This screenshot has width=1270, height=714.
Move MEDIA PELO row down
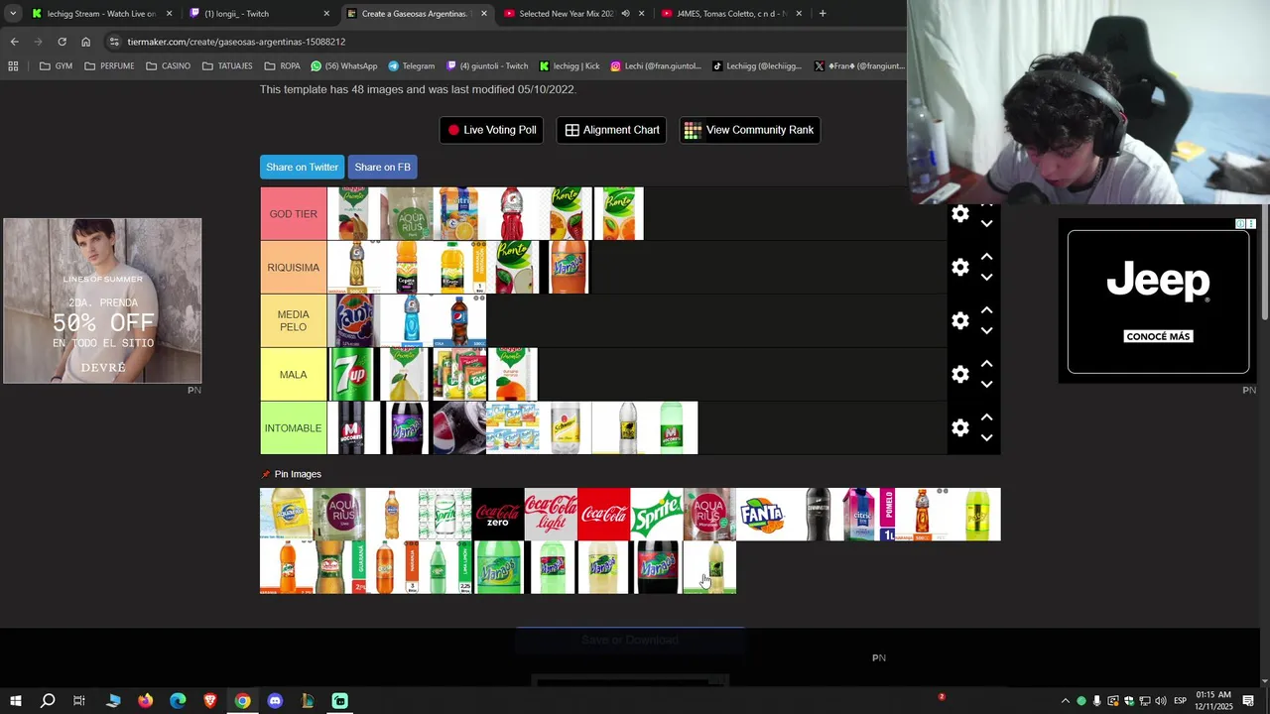click(x=986, y=331)
